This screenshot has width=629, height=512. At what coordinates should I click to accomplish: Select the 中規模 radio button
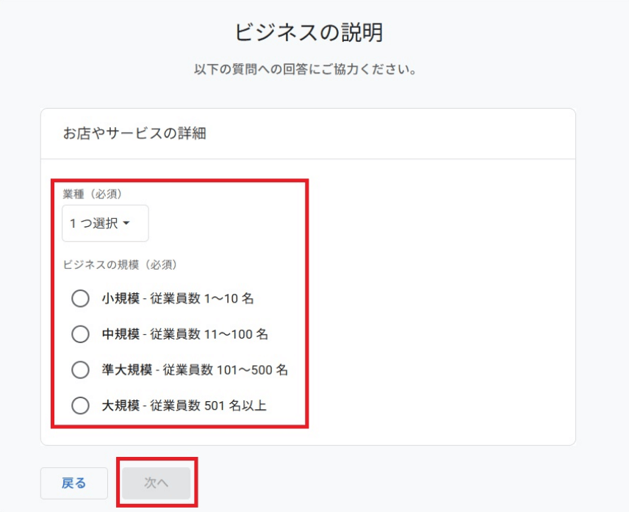pyautogui.click(x=80, y=334)
